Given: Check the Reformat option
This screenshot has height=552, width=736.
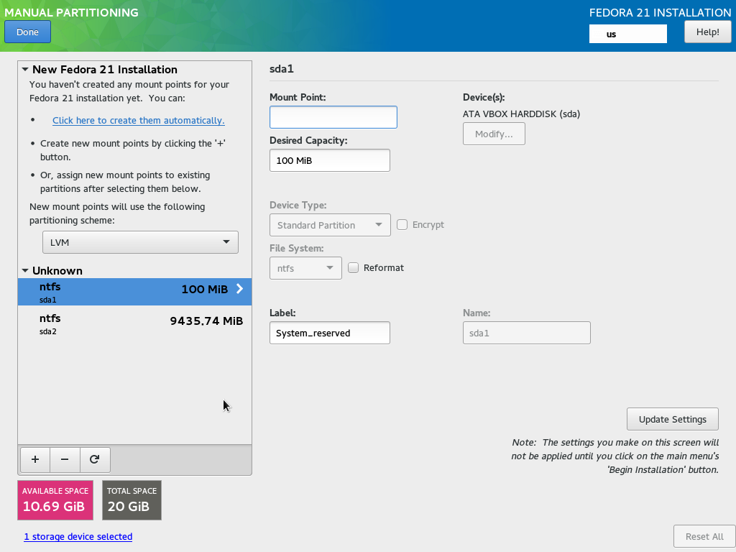Looking at the screenshot, I should pos(353,267).
